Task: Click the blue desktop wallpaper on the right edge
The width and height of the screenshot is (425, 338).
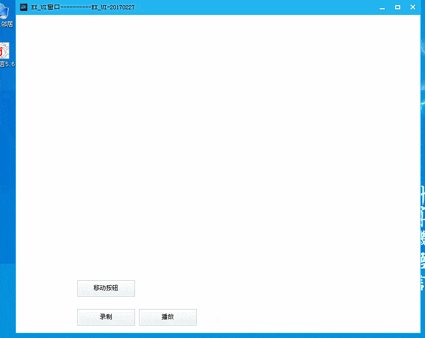Action: (x=421, y=155)
